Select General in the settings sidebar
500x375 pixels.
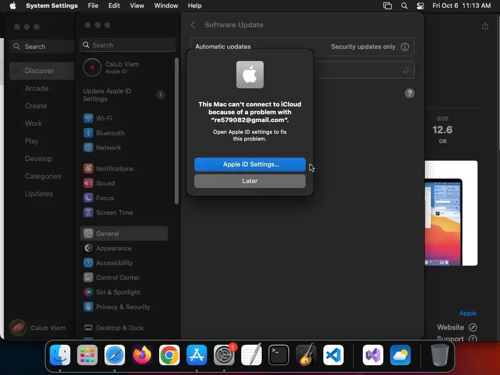(x=124, y=233)
